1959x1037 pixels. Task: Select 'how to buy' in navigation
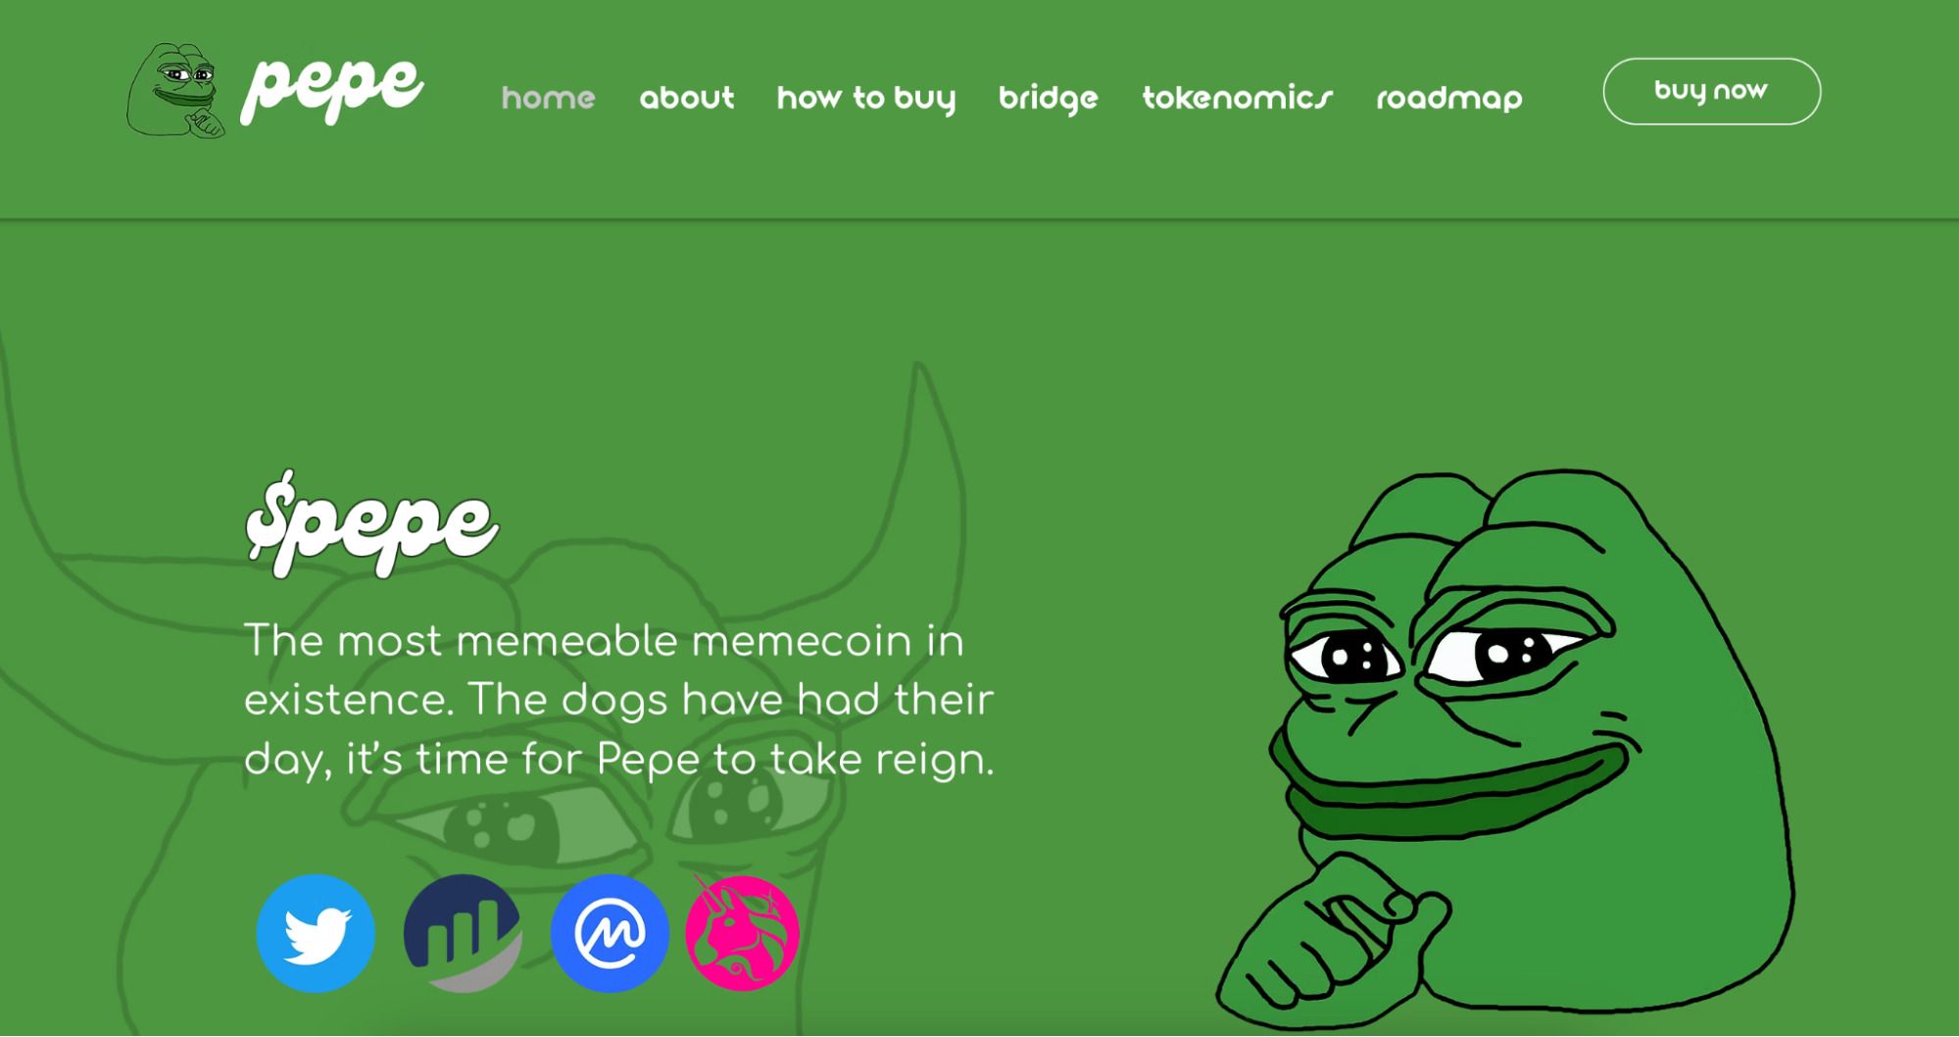click(866, 99)
